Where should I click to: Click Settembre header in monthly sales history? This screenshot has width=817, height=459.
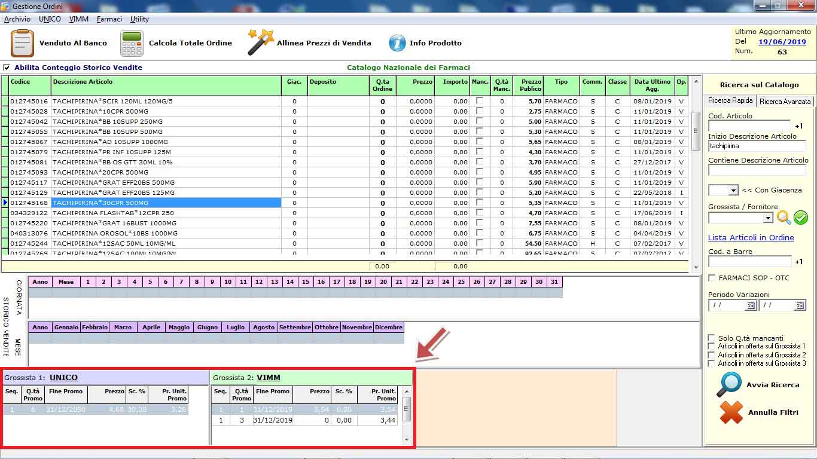(x=295, y=327)
